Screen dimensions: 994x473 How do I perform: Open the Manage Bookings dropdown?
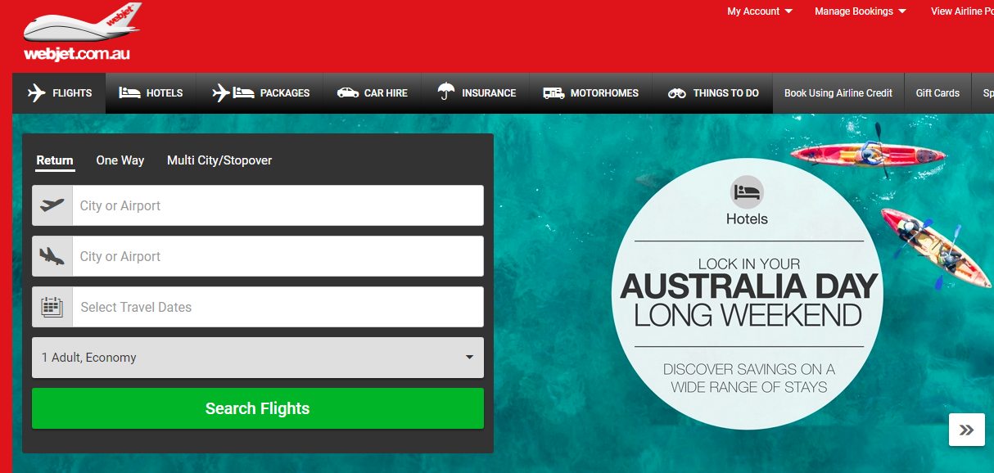click(x=861, y=11)
